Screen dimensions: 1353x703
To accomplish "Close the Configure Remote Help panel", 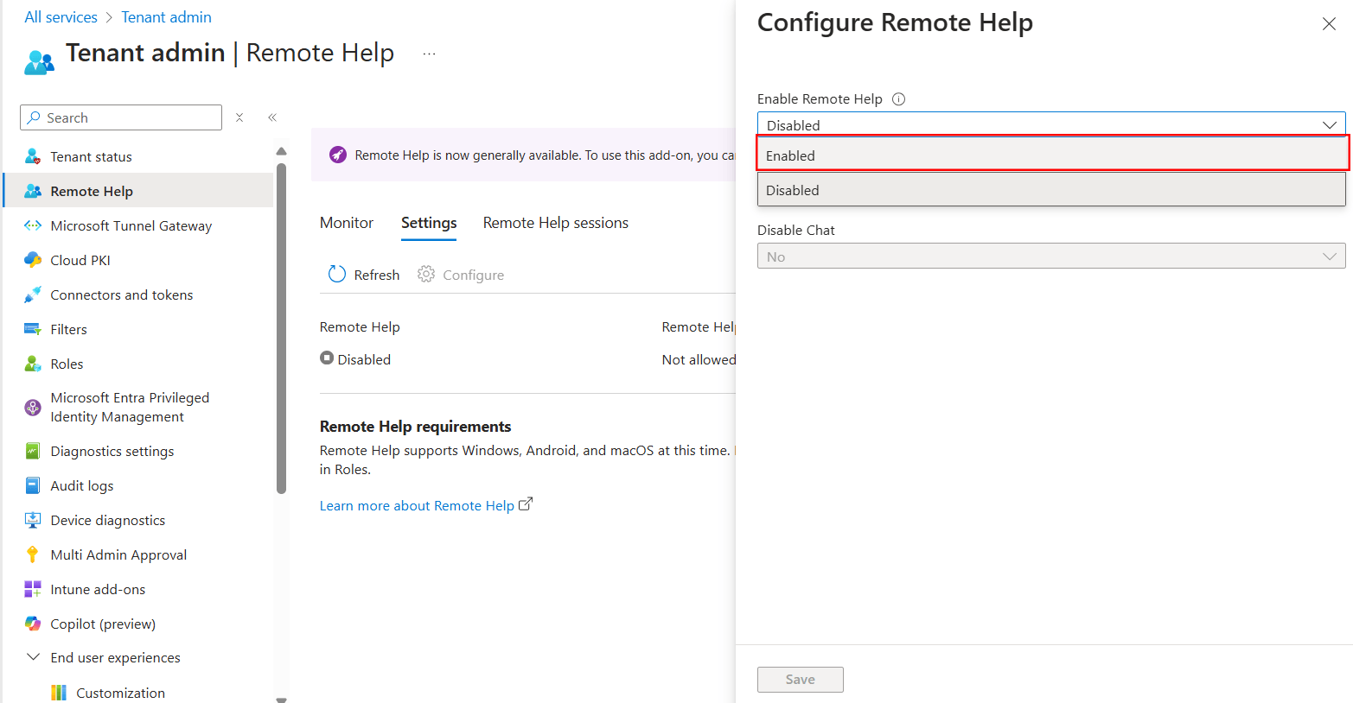I will tap(1329, 24).
